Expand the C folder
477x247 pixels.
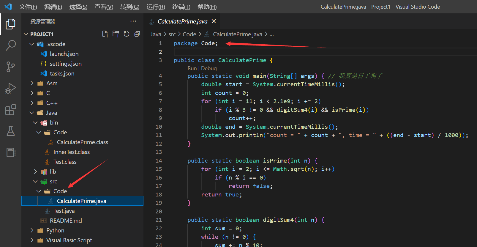point(32,93)
